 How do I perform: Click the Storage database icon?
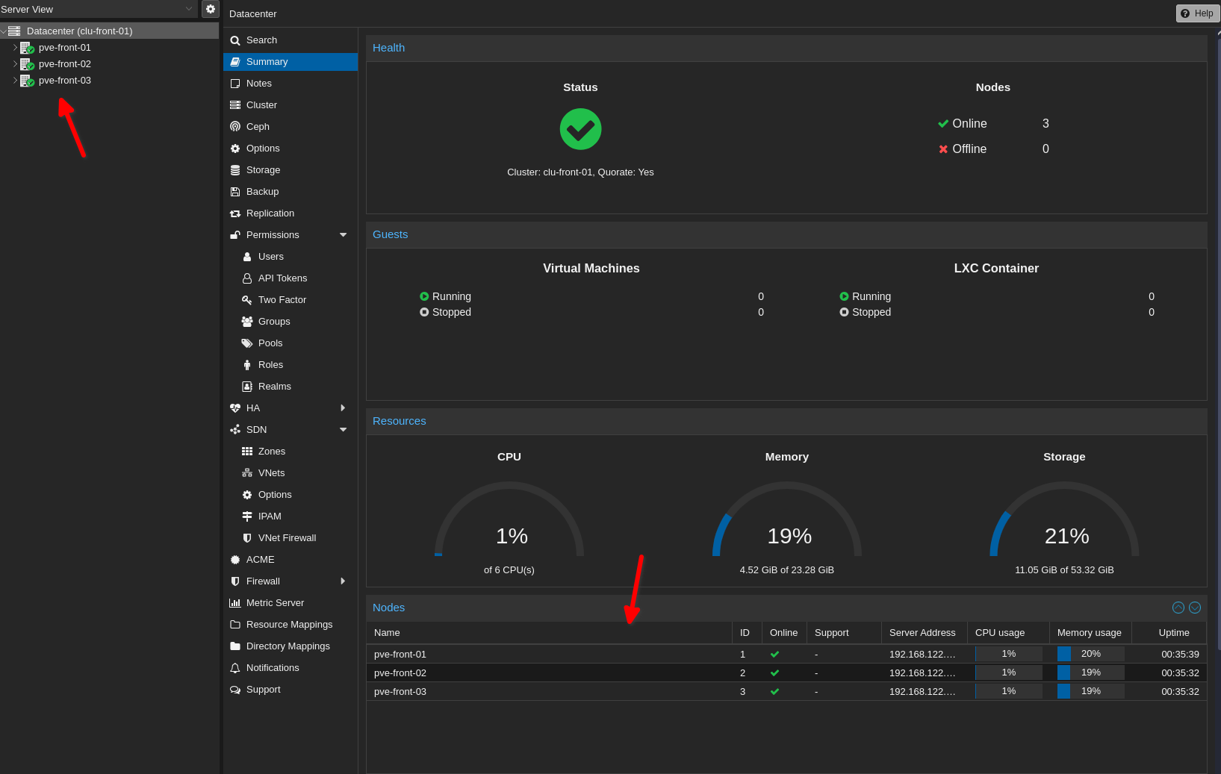[x=235, y=170]
